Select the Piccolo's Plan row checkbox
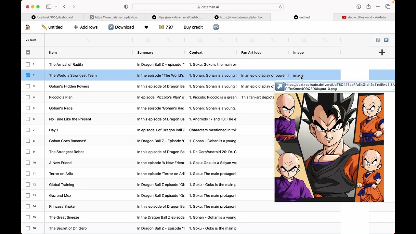The width and height of the screenshot is (416, 234). click(x=28, y=97)
